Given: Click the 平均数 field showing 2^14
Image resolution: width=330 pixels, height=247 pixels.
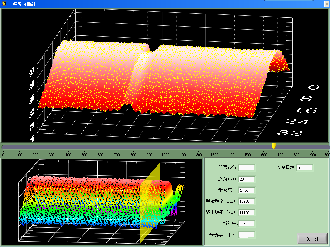Looking at the screenshot, I should click(x=247, y=190).
